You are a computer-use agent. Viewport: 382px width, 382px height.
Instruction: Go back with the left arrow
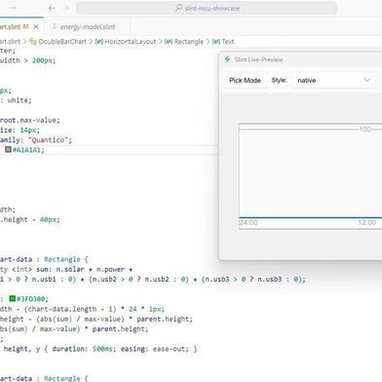coord(52,8)
